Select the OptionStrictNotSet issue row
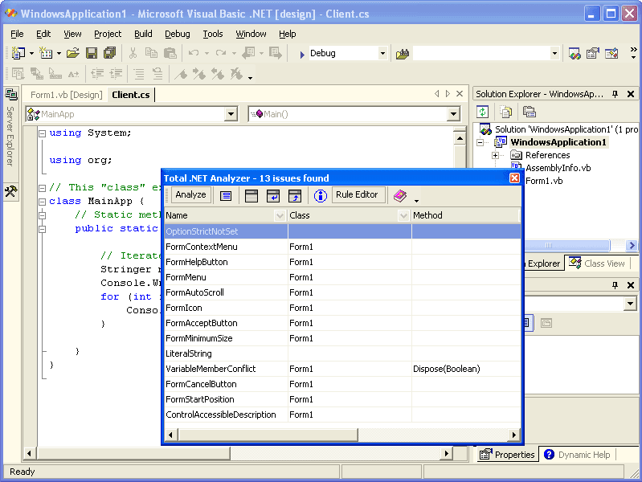This screenshot has height=482, width=642. tap(342, 231)
